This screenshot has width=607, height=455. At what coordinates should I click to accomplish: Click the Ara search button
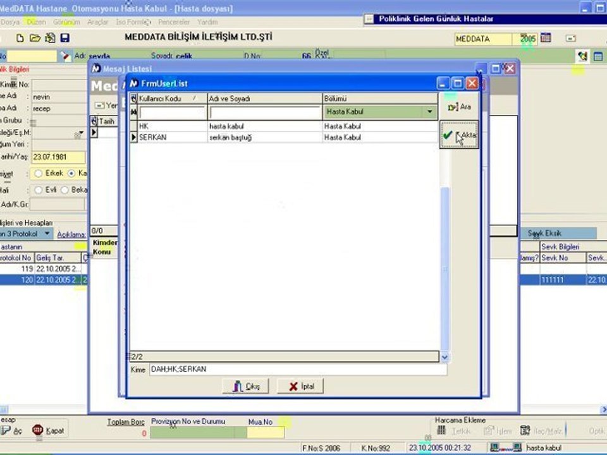coord(459,107)
